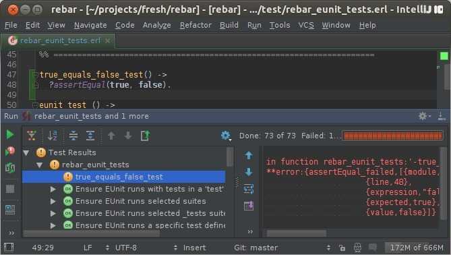The height and width of the screenshot is (255, 451).
Task: Click the red test progress bar
Action: pos(392,136)
